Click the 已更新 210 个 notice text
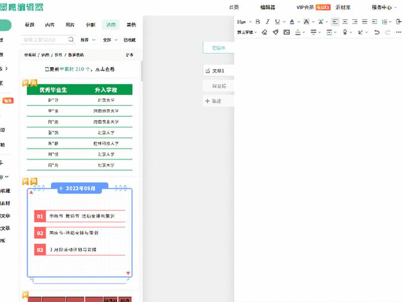402x302 pixels. 79,69
